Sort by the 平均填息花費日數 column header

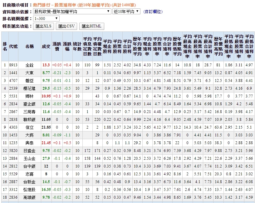87,46
